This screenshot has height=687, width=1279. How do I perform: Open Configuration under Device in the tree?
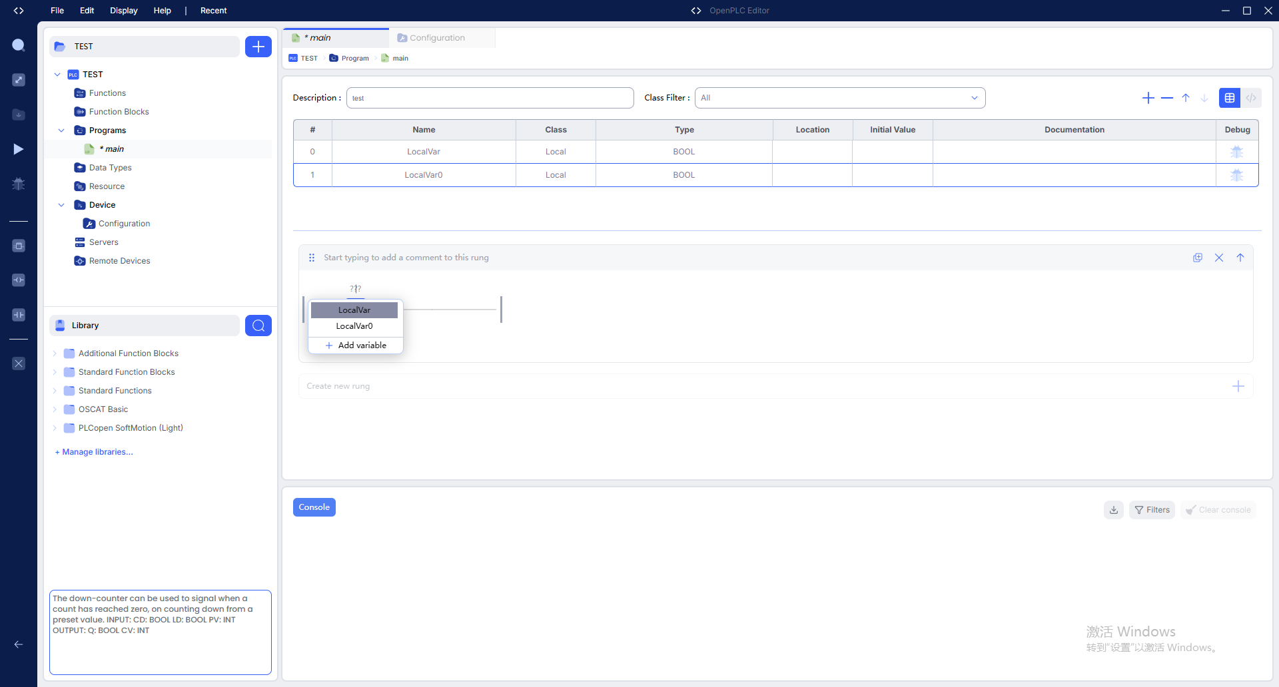124,224
